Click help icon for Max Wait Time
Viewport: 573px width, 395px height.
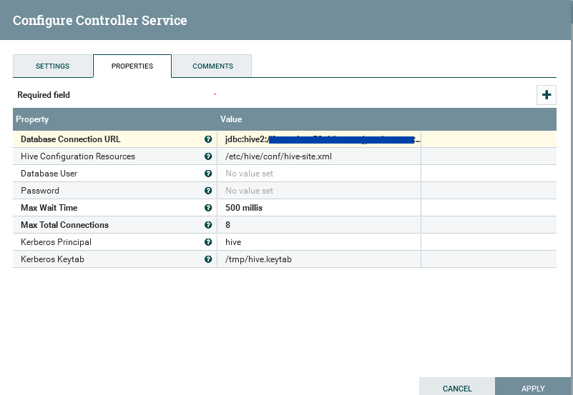click(x=208, y=208)
